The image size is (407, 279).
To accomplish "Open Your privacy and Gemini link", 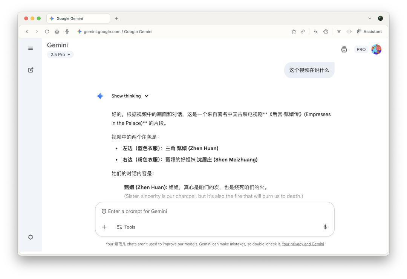I will 303,244.
